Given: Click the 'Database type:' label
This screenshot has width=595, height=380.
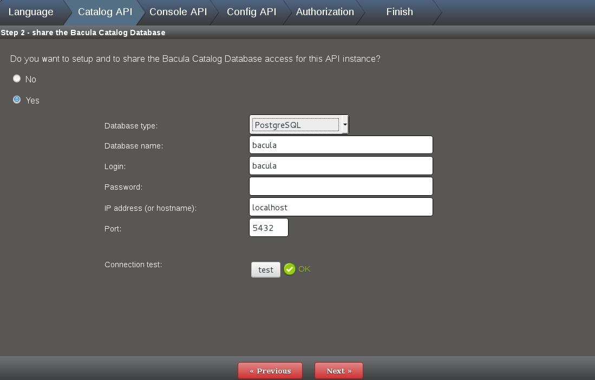Looking at the screenshot, I should tap(131, 126).
